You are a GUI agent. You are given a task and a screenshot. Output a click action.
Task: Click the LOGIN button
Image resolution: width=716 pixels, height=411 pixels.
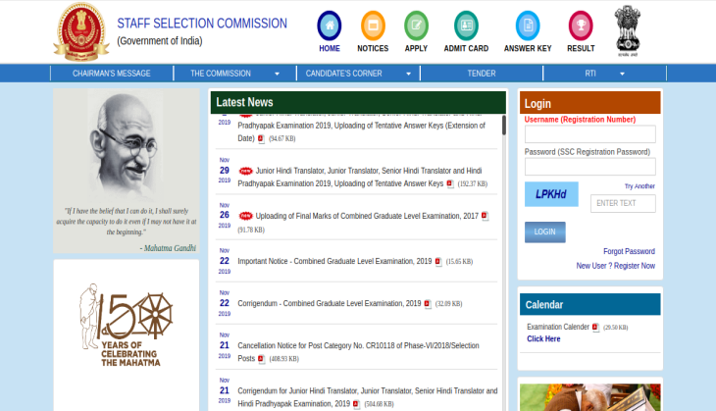(544, 232)
